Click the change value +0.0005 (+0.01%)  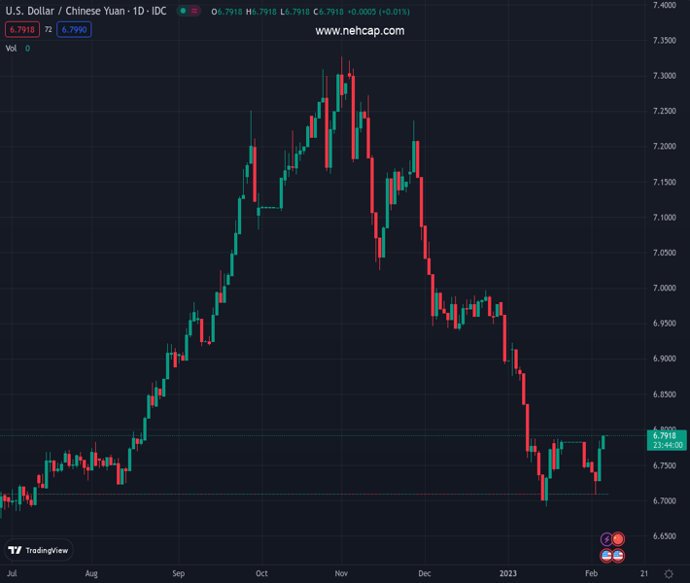click(378, 12)
